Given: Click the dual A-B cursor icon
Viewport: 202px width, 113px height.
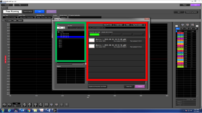Looking at the screenshot, I should pyautogui.click(x=192, y=25).
